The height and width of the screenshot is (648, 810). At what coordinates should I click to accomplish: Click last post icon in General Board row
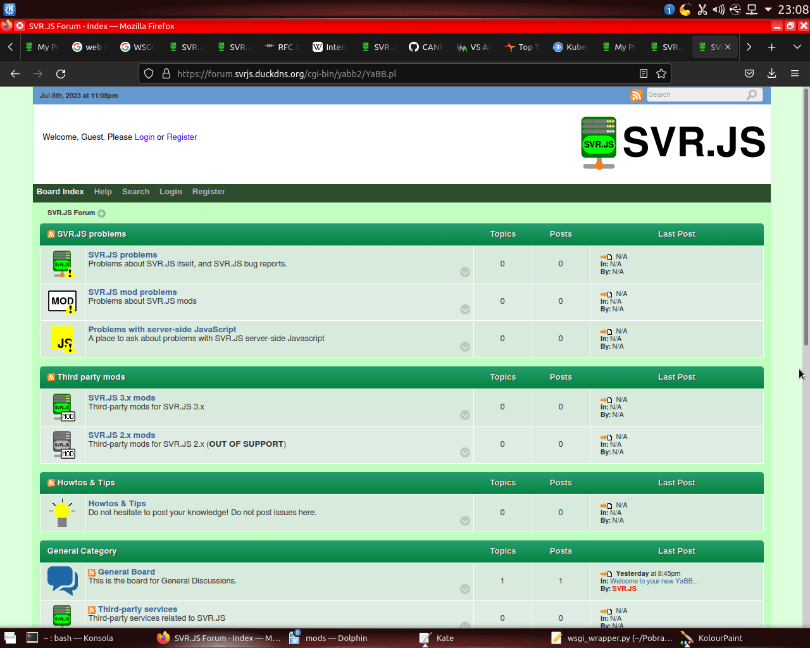point(606,575)
